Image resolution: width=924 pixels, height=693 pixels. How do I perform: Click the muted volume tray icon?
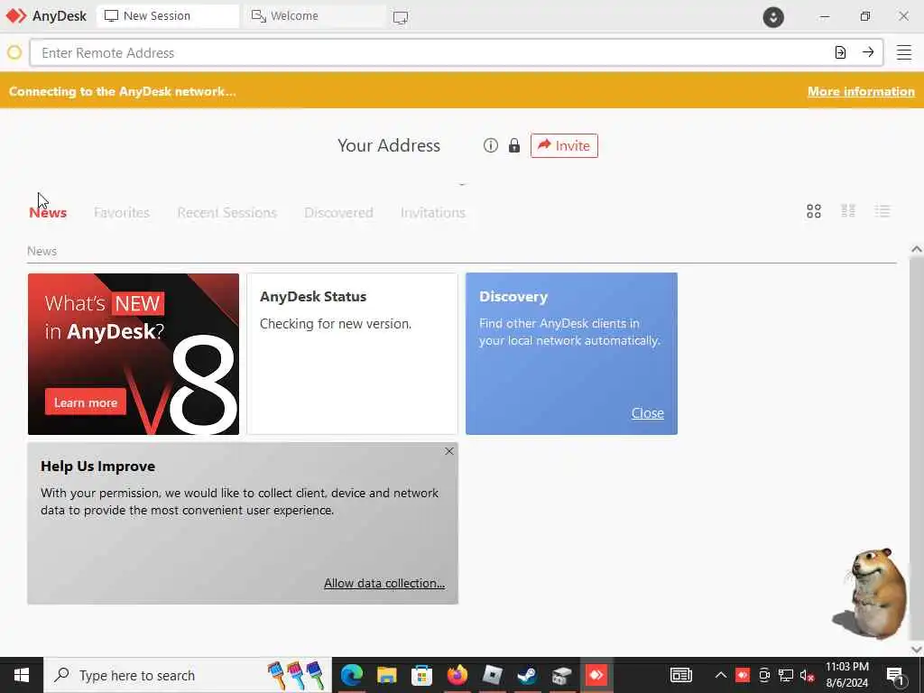(x=808, y=675)
